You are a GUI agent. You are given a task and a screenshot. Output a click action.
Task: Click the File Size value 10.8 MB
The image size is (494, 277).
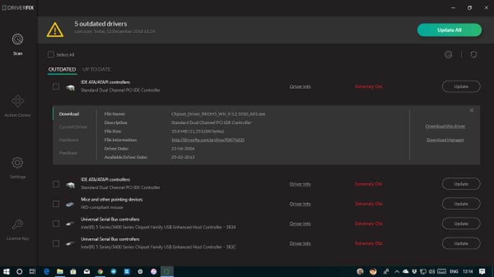[198, 131]
